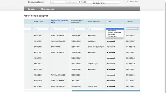Click the cardholder name search field
Viewport: 166px width, 93px height.
60,29
